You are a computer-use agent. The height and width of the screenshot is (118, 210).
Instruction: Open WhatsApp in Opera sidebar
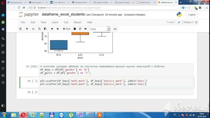click(x=3, y=22)
